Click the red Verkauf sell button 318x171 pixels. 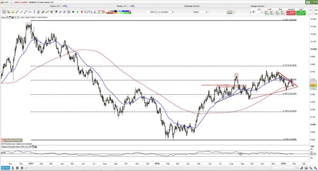[x=291, y=13]
